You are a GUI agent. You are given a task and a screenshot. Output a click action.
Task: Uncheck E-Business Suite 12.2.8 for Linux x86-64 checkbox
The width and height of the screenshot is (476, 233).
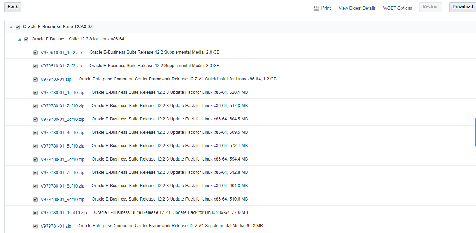(x=26, y=39)
